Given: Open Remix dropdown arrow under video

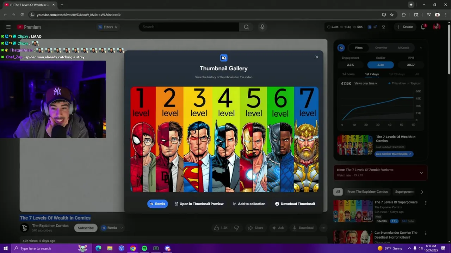Looking at the screenshot, I should coord(122,228).
